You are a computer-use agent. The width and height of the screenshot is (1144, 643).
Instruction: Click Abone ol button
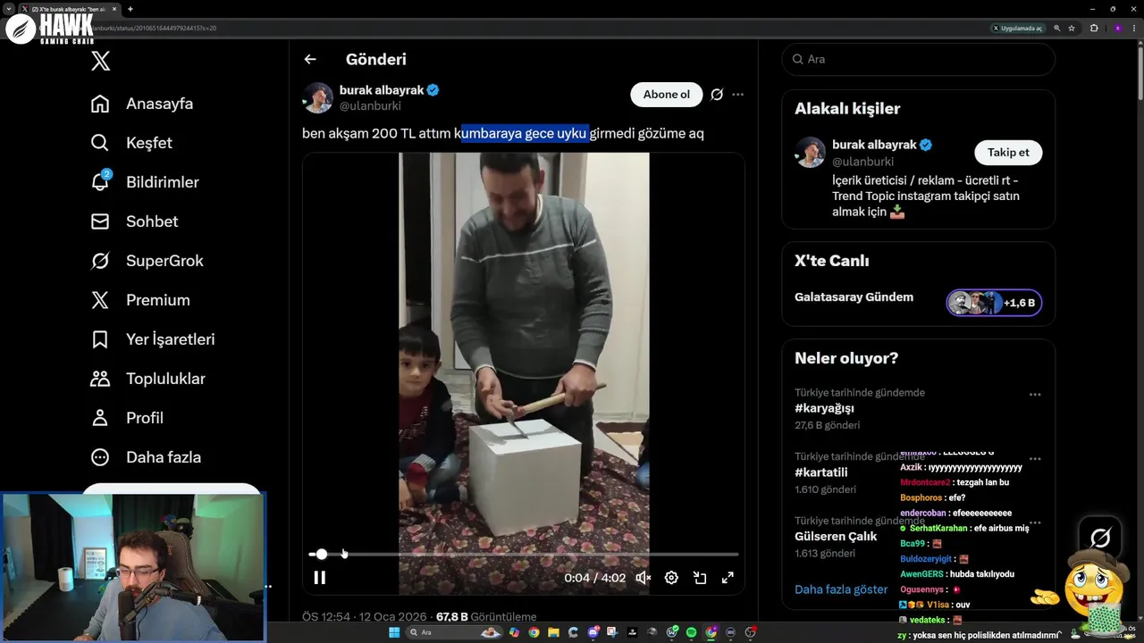coord(667,95)
